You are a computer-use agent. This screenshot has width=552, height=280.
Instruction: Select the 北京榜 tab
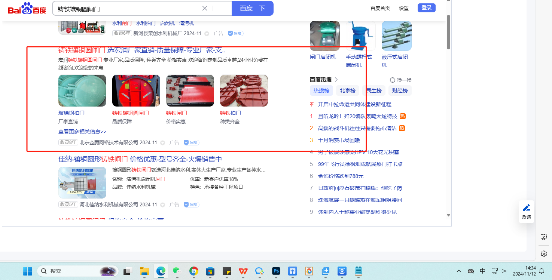348,90
